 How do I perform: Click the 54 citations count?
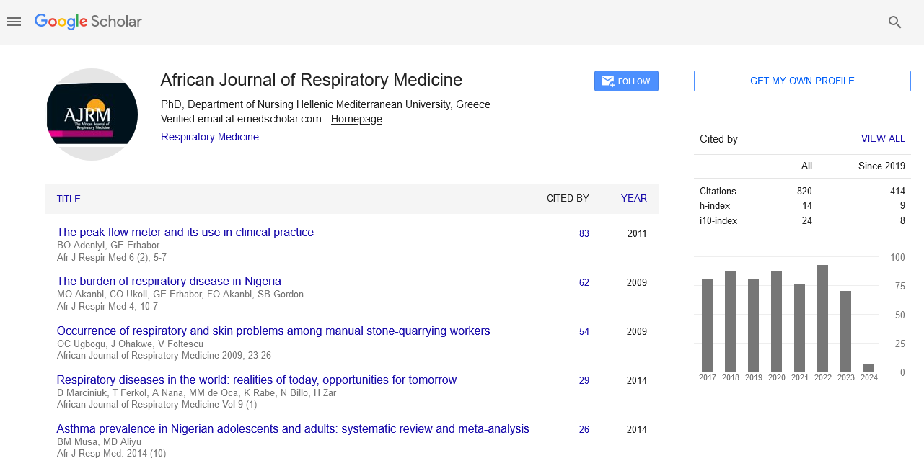pyautogui.click(x=584, y=331)
